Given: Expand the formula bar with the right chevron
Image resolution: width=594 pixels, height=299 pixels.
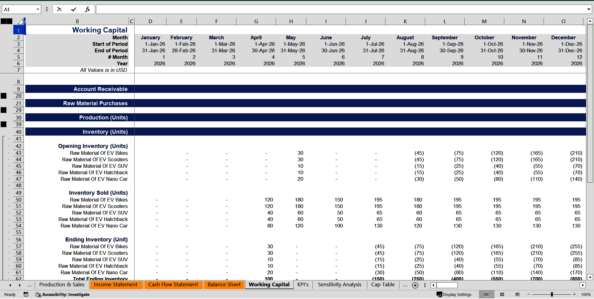Looking at the screenshot, I should point(589,9).
